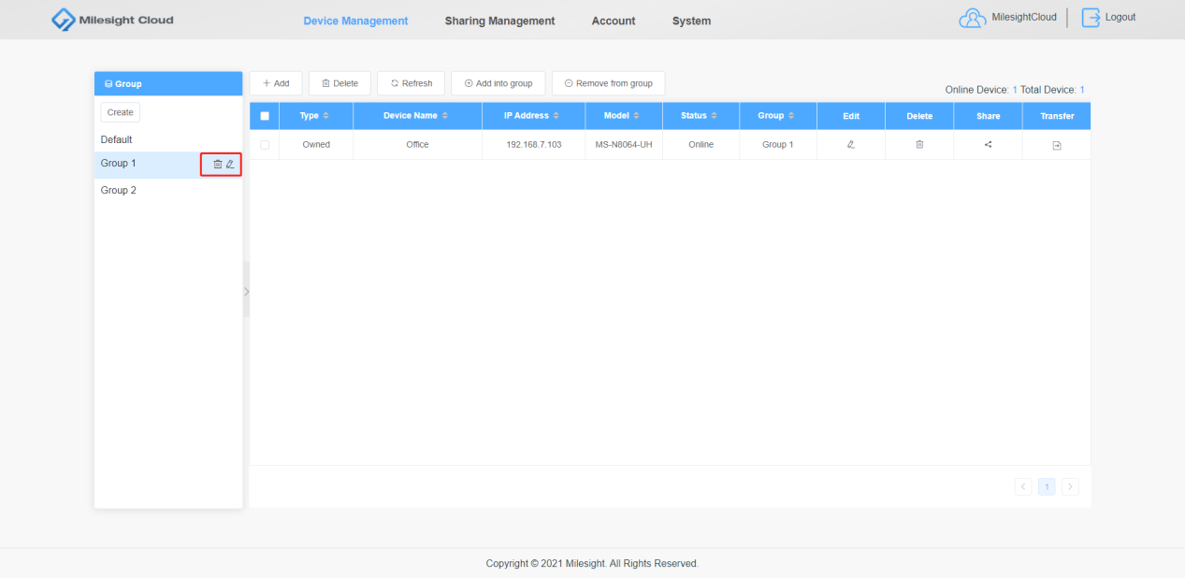Share the Office device via share icon

pyautogui.click(x=989, y=144)
